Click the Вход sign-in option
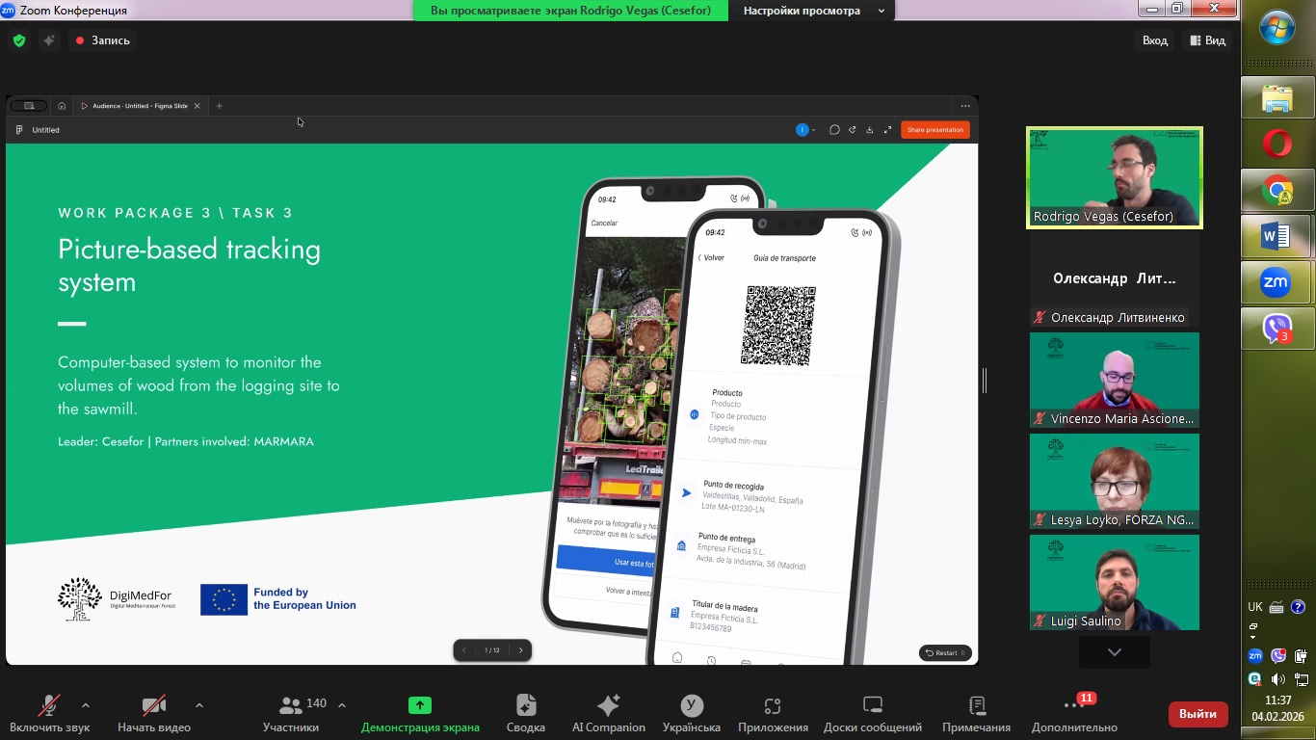1316x740 pixels. click(1154, 40)
